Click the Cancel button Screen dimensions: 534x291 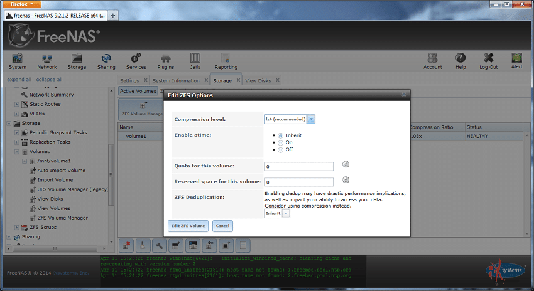(222, 226)
